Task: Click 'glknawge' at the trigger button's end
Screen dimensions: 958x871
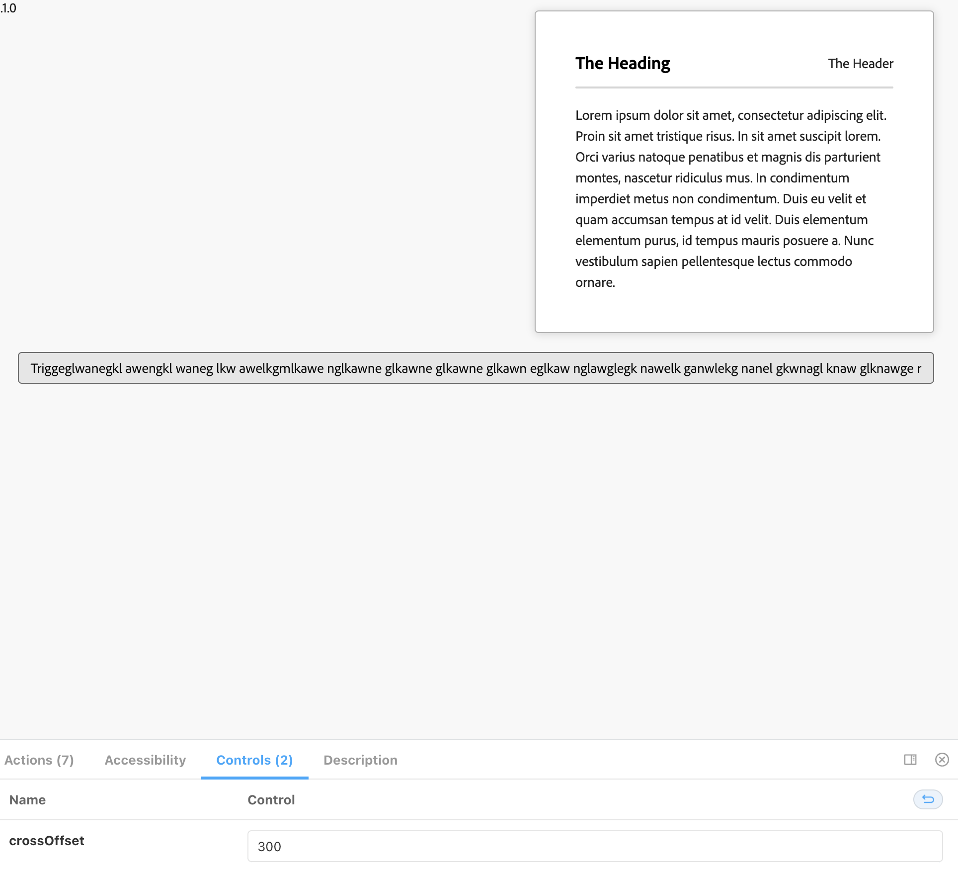Action: (x=886, y=368)
